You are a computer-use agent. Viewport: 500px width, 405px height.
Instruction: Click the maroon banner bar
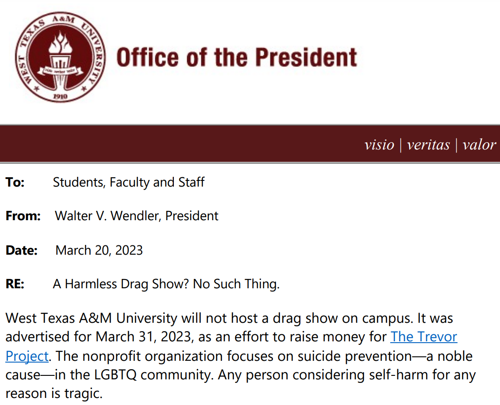click(x=250, y=144)
